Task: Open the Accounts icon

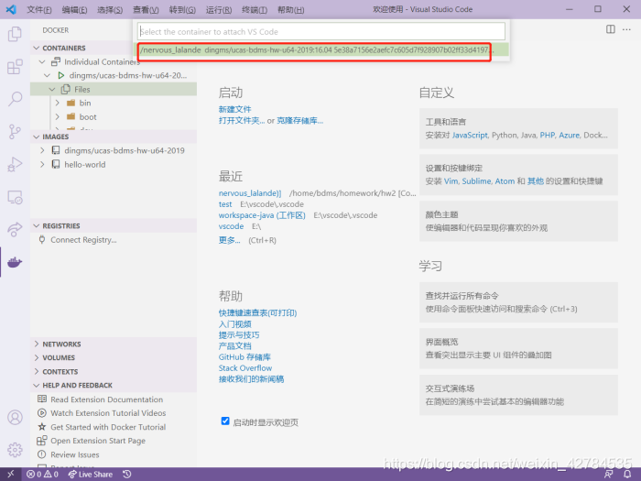Action: pyautogui.click(x=15, y=418)
